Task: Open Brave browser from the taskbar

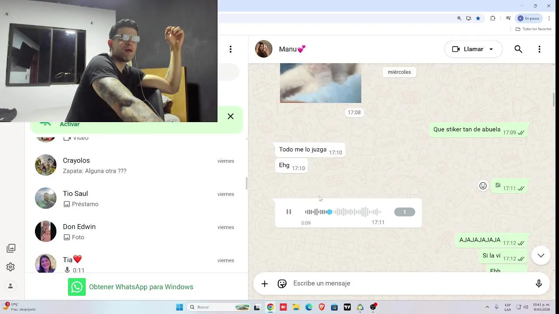Action: [321, 307]
